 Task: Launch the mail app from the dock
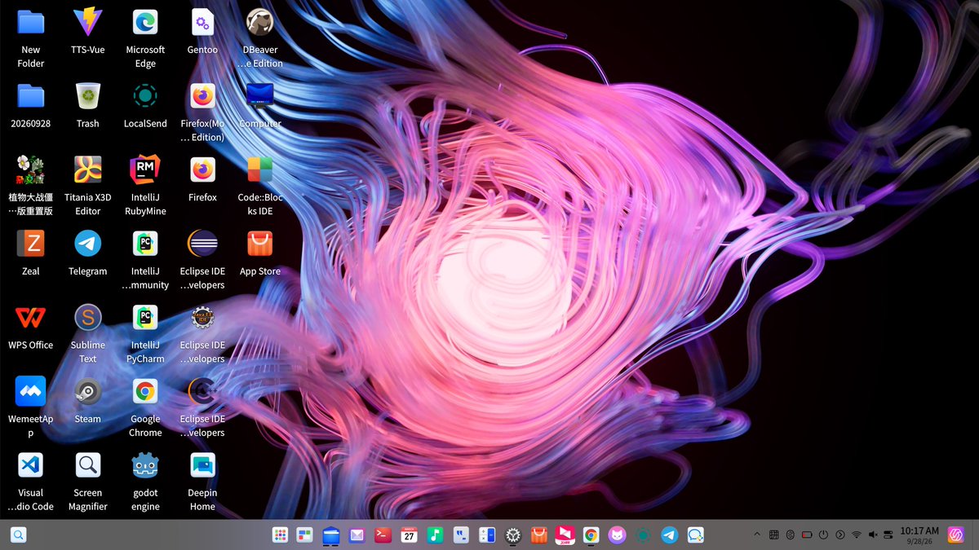coord(357,535)
